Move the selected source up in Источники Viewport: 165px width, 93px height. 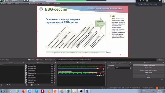(x=35, y=85)
